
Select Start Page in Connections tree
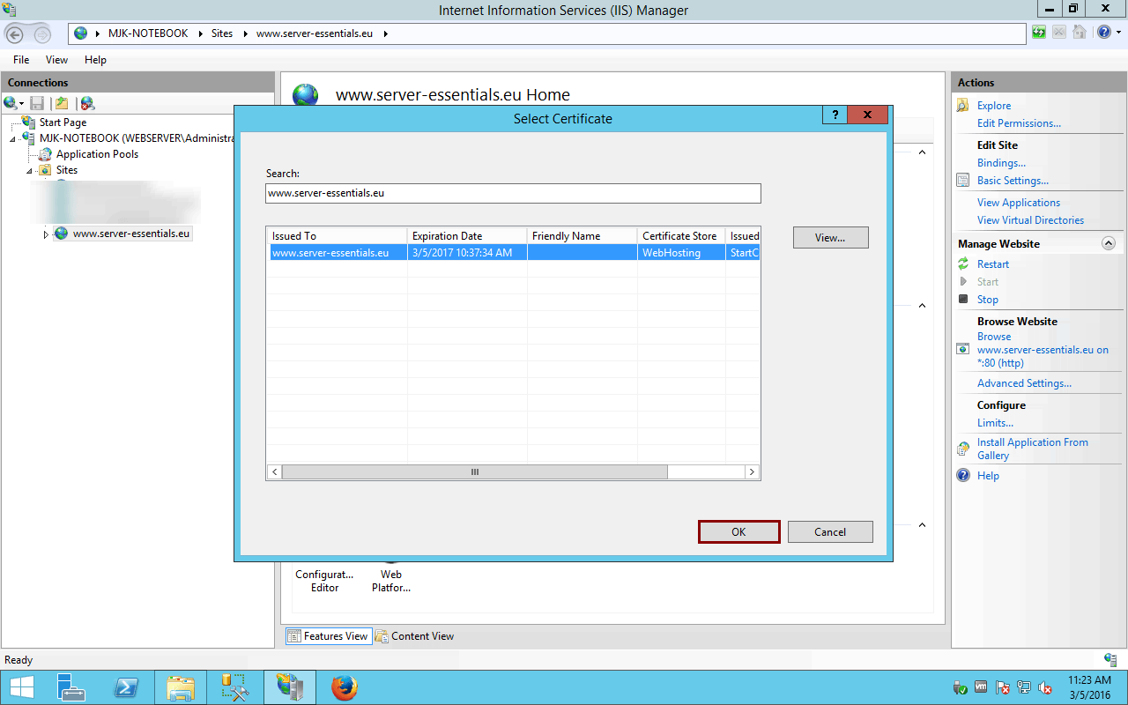click(x=63, y=122)
